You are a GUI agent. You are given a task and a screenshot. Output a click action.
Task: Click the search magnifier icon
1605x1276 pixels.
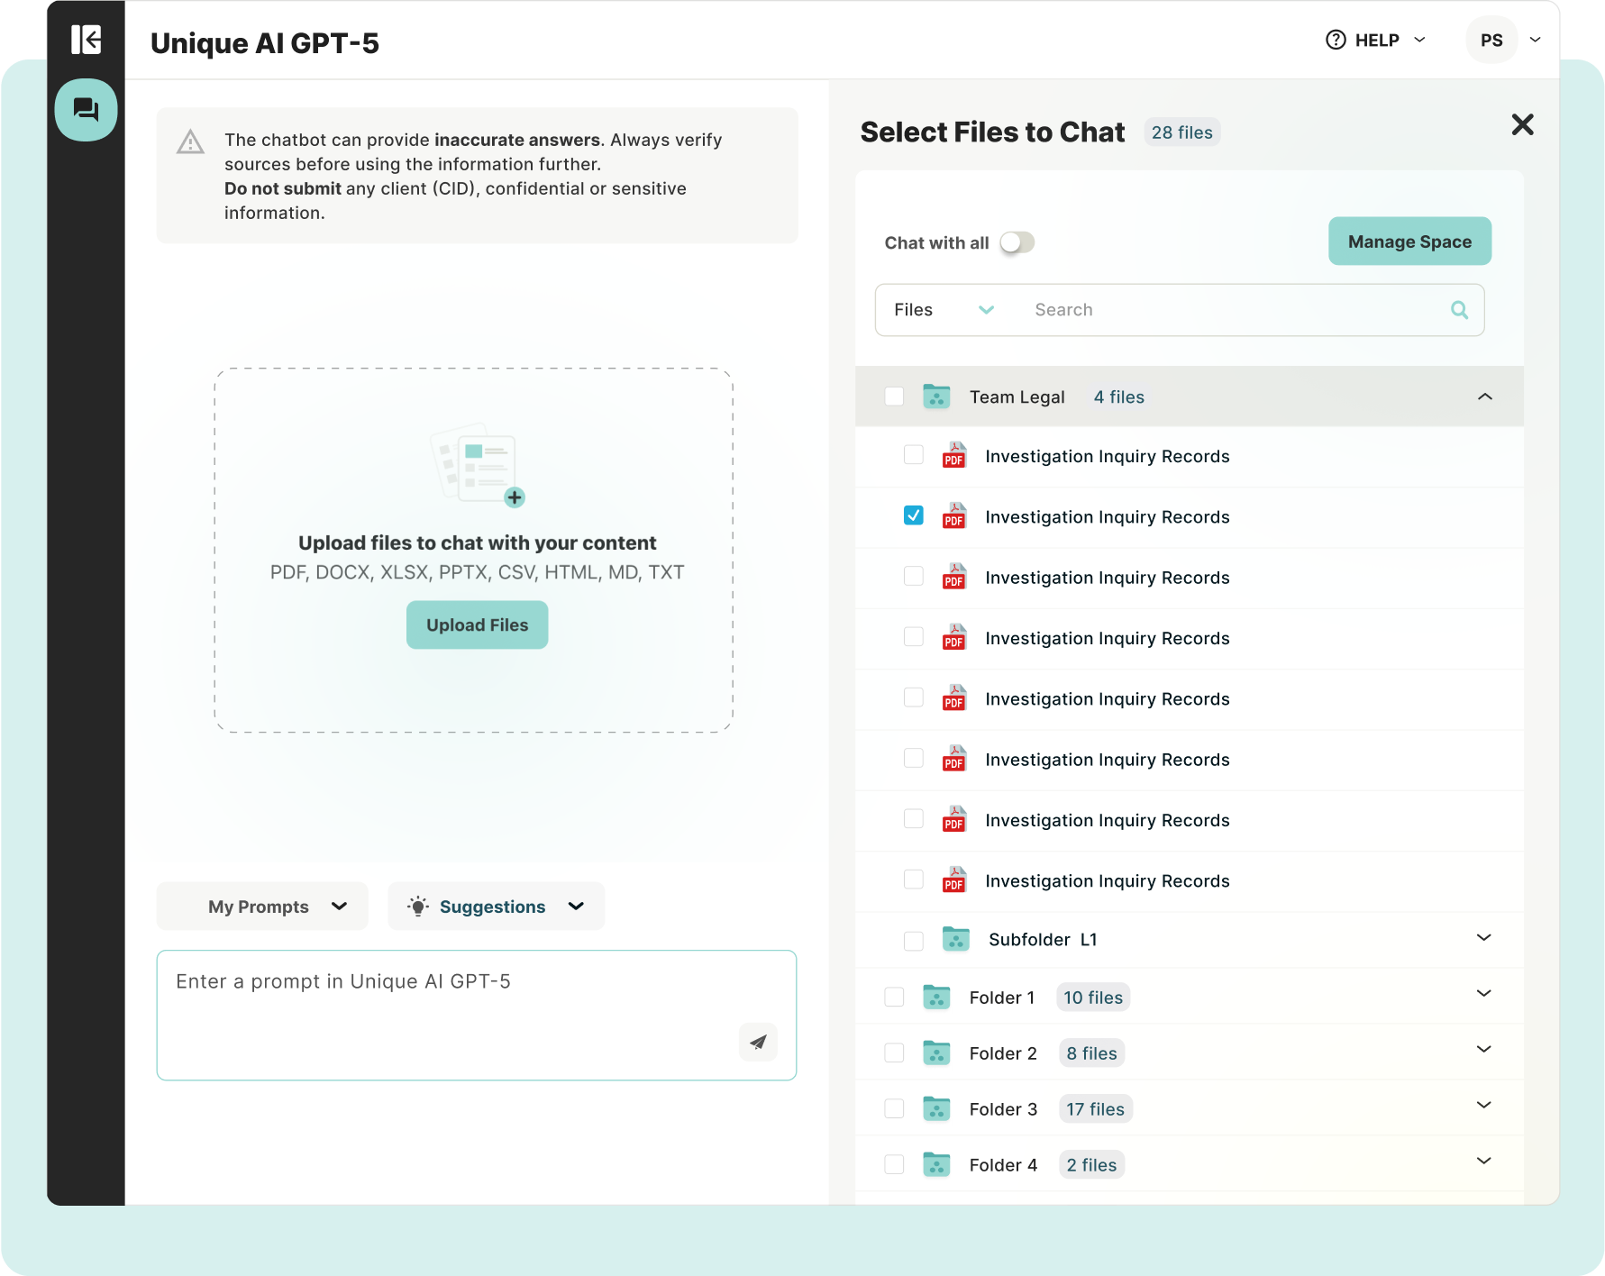point(1459,310)
